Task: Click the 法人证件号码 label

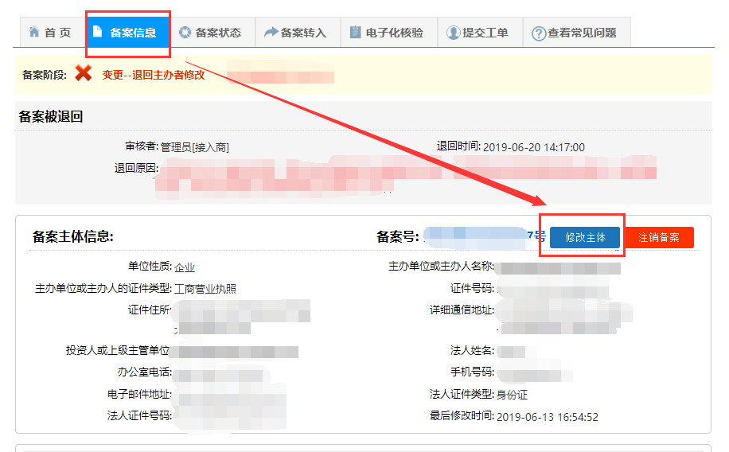Action: [x=139, y=415]
